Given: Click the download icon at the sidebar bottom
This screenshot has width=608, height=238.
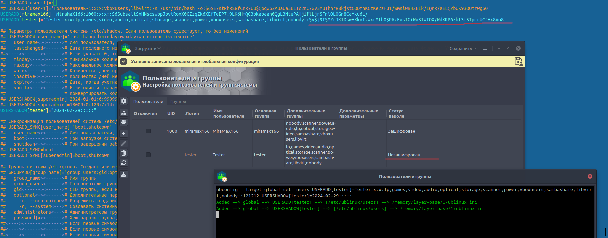Looking at the screenshot, I should point(124,174).
